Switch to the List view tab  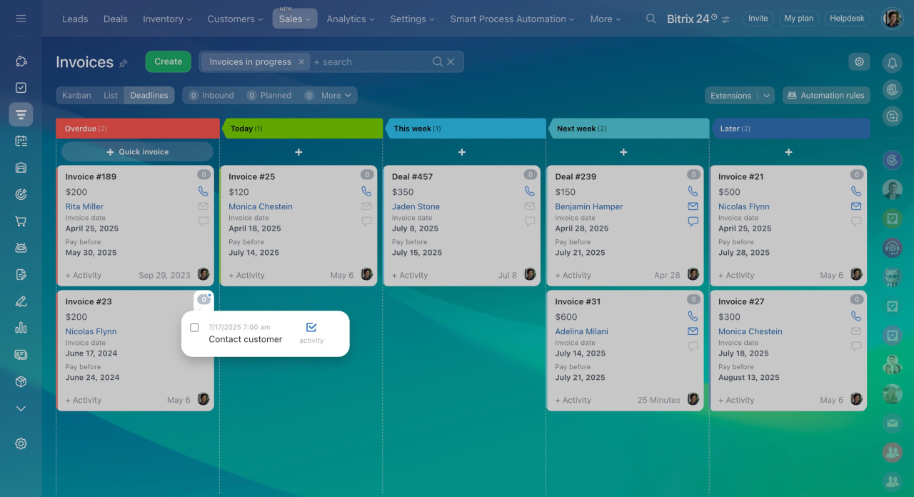click(111, 96)
